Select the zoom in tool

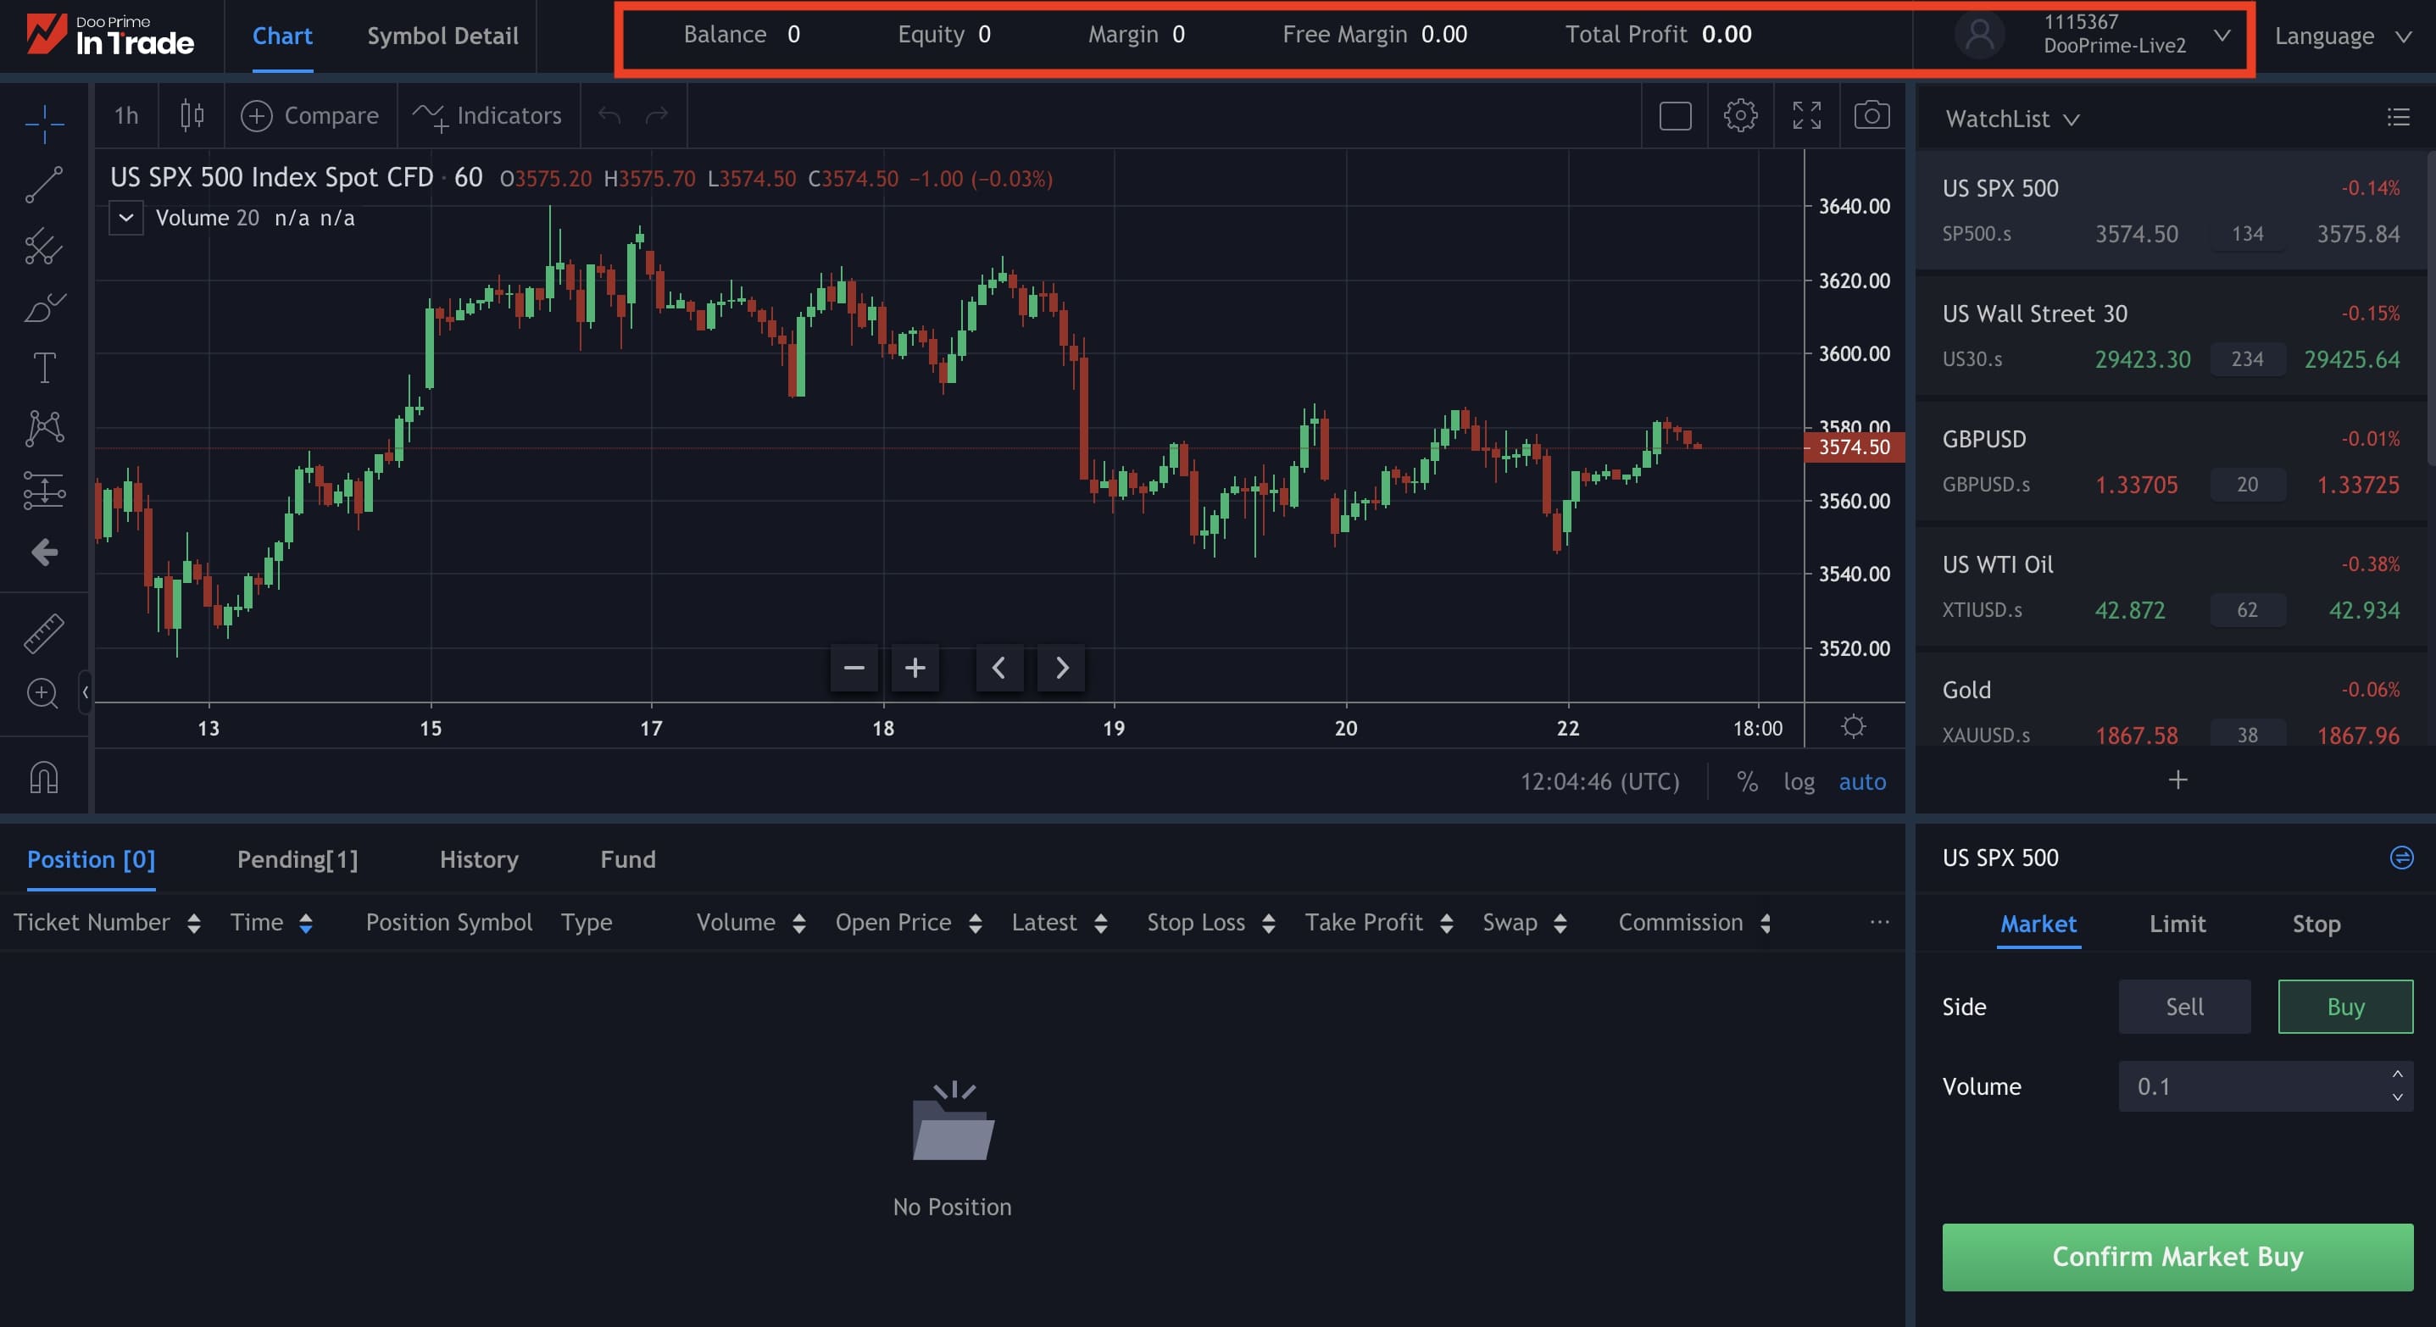[x=42, y=693]
